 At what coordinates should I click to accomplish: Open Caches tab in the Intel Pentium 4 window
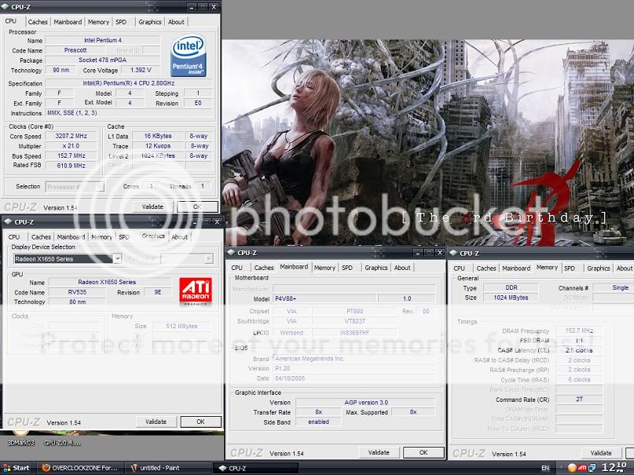[x=38, y=22]
